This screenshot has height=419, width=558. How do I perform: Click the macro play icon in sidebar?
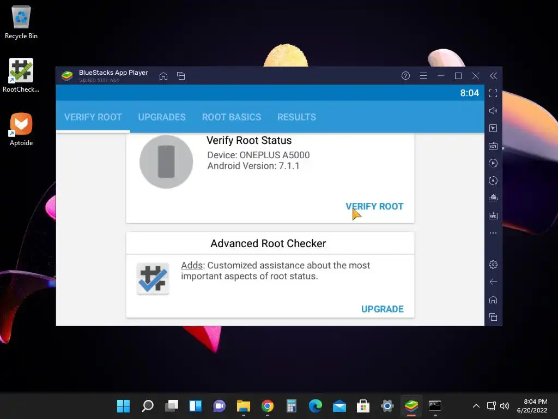point(493,163)
